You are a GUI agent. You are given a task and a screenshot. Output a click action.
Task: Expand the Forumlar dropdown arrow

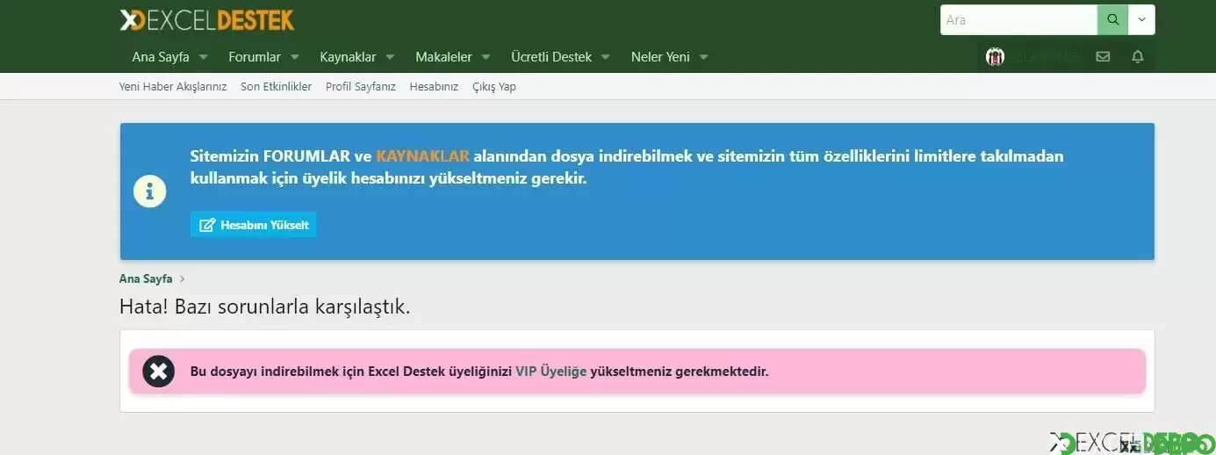[295, 57]
